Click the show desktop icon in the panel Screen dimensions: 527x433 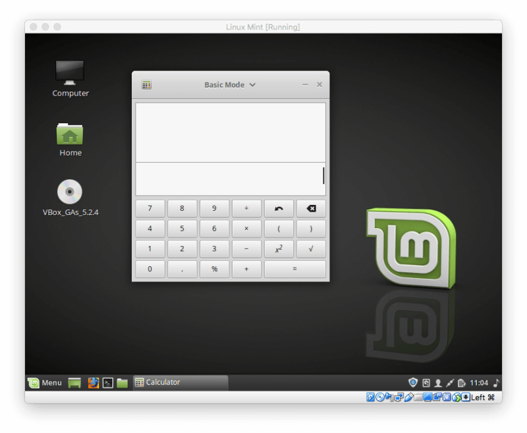[x=74, y=382]
